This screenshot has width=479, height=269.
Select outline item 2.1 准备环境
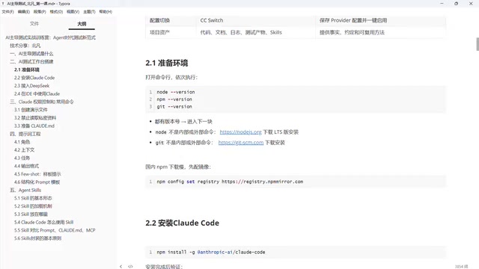pyautogui.click(x=27, y=69)
